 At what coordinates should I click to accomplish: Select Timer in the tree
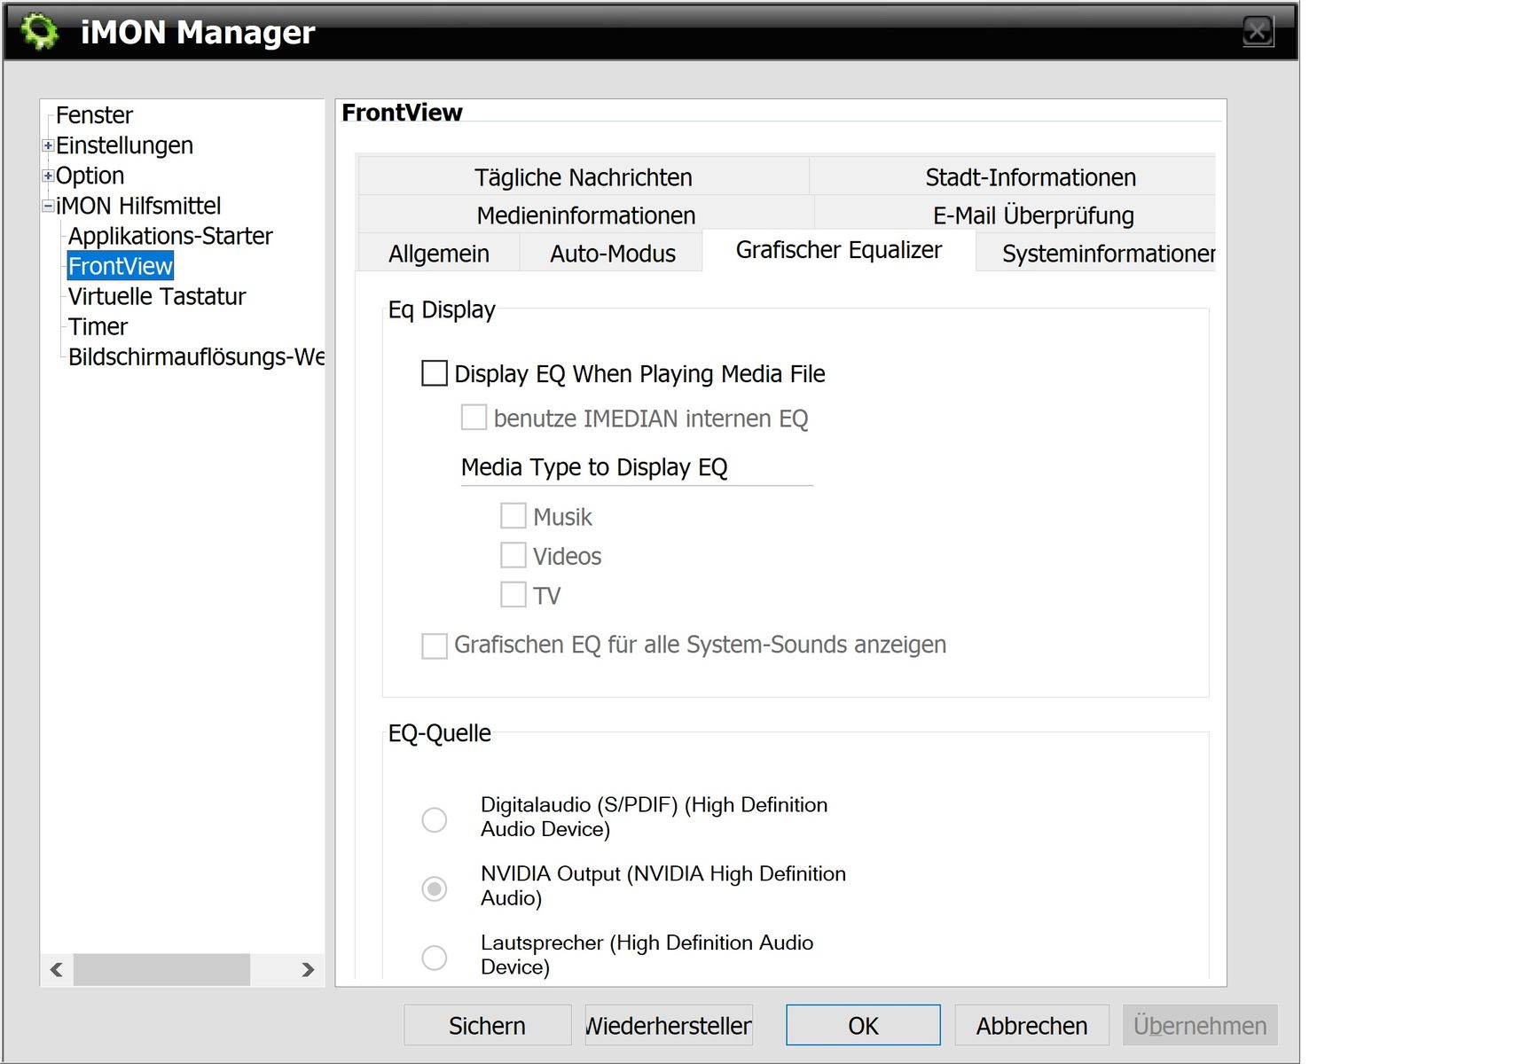click(x=98, y=326)
